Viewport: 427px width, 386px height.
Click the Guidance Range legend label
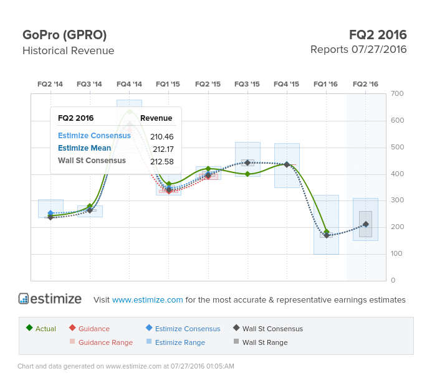pos(106,342)
